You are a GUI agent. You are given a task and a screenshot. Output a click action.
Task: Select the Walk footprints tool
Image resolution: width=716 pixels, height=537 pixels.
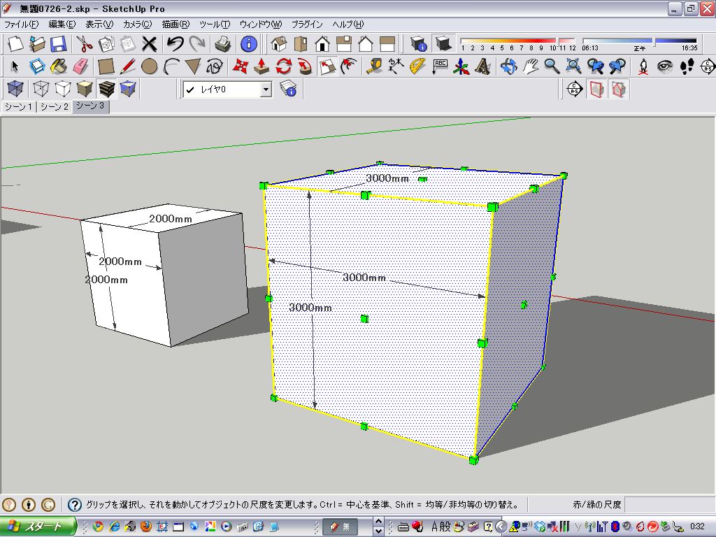687,66
